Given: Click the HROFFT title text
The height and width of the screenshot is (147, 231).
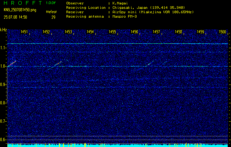Looking at the screenshot, I should (23, 3).
